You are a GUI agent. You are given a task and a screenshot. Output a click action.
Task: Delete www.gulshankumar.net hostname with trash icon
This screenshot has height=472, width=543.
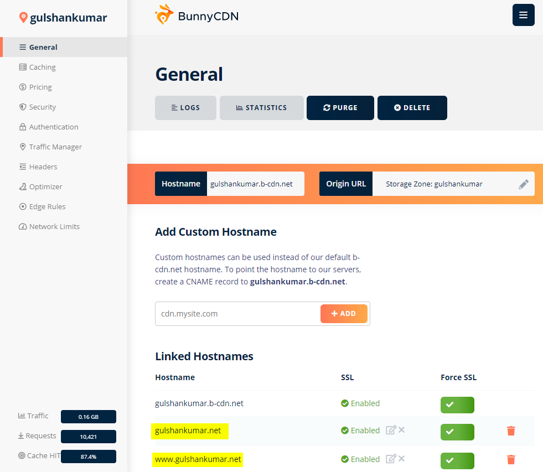click(511, 459)
